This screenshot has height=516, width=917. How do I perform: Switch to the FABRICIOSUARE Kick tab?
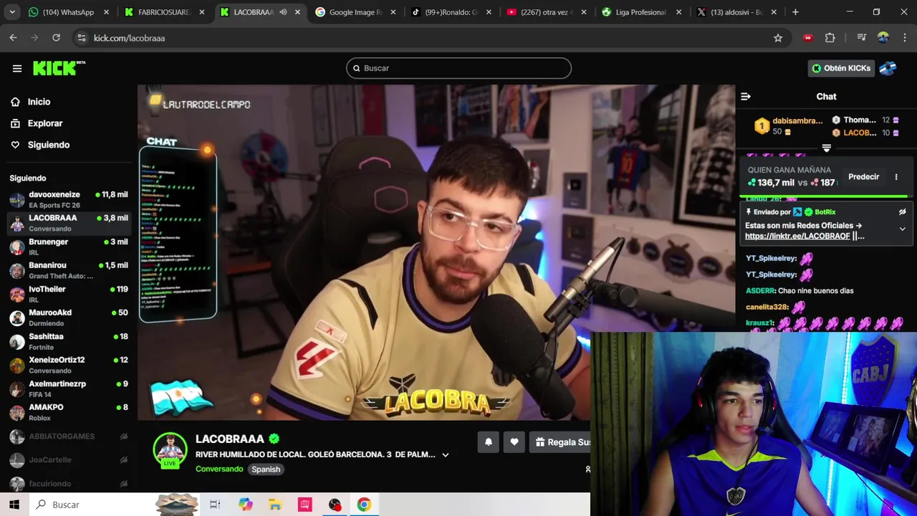click(x=165, y=12)
